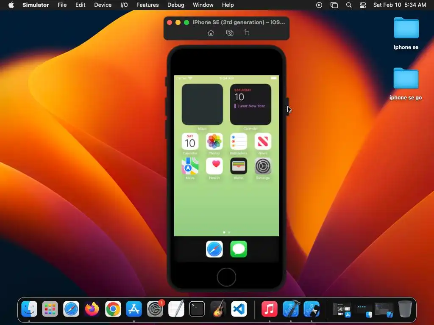Open Finder from the Dock
434x325 pixels.
[x=29, y=308]
